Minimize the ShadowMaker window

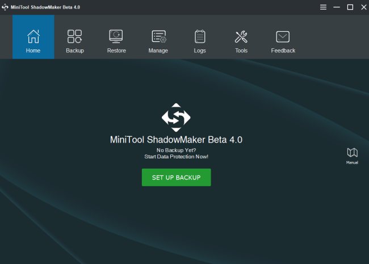click(337, 7)
